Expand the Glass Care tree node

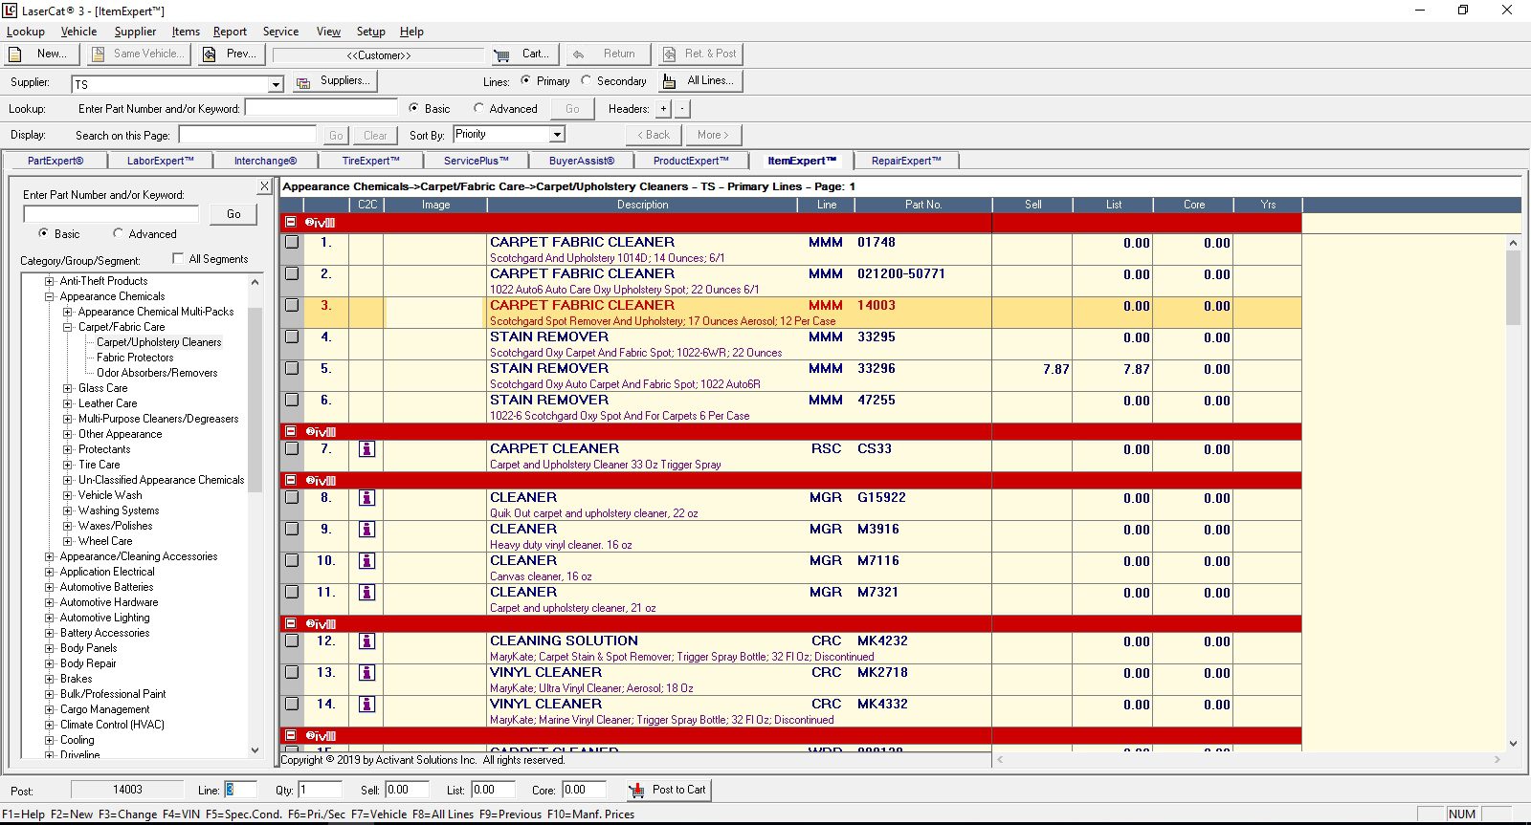coord(68,388)
